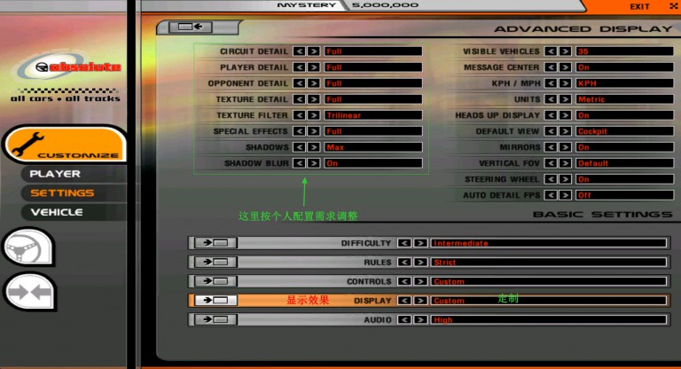Switch KPH / MPH with right arrow
Viewport: 681px width, 369px height.
click(x=565, y=83)
